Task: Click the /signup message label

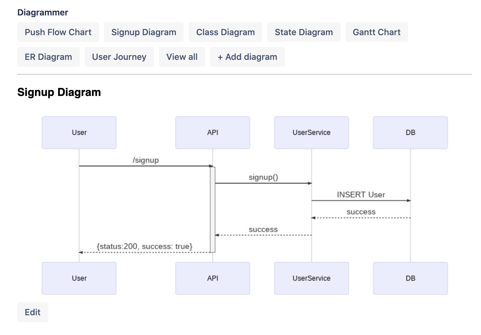Action: [x=146, y=160]
